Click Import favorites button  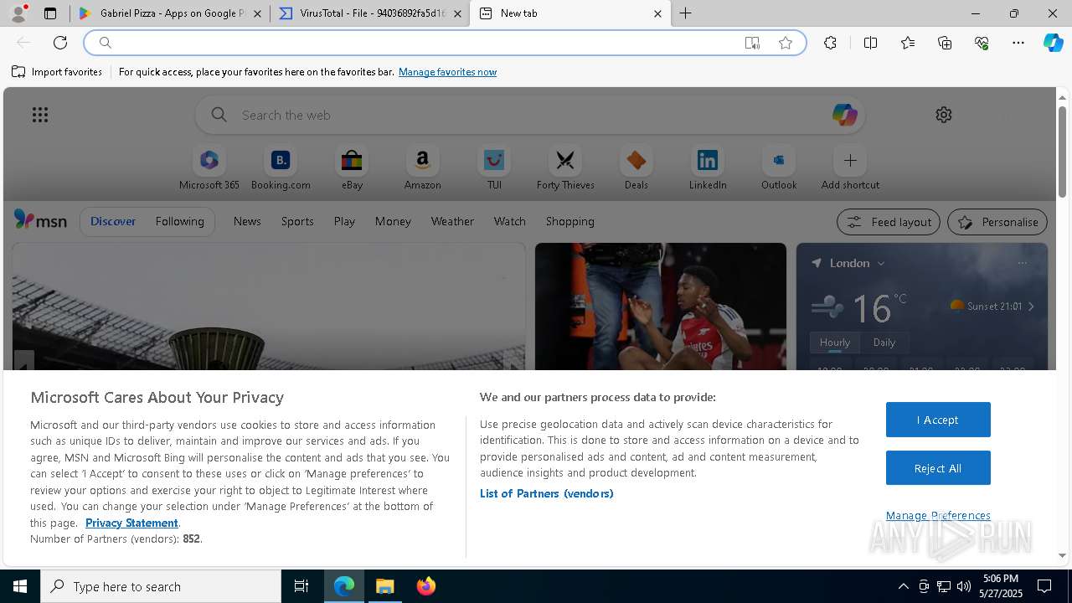point(57,72)
